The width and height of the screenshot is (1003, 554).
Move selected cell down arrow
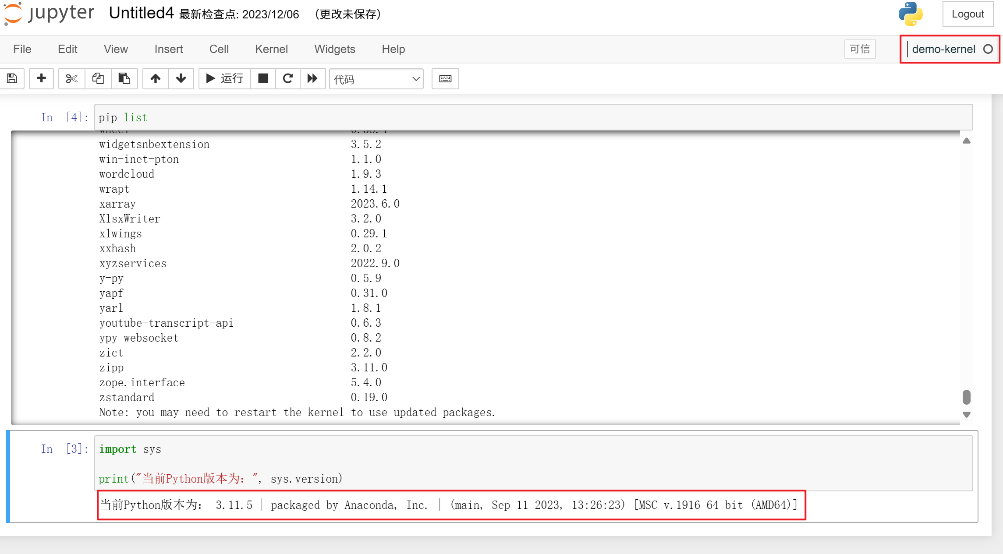181,79
